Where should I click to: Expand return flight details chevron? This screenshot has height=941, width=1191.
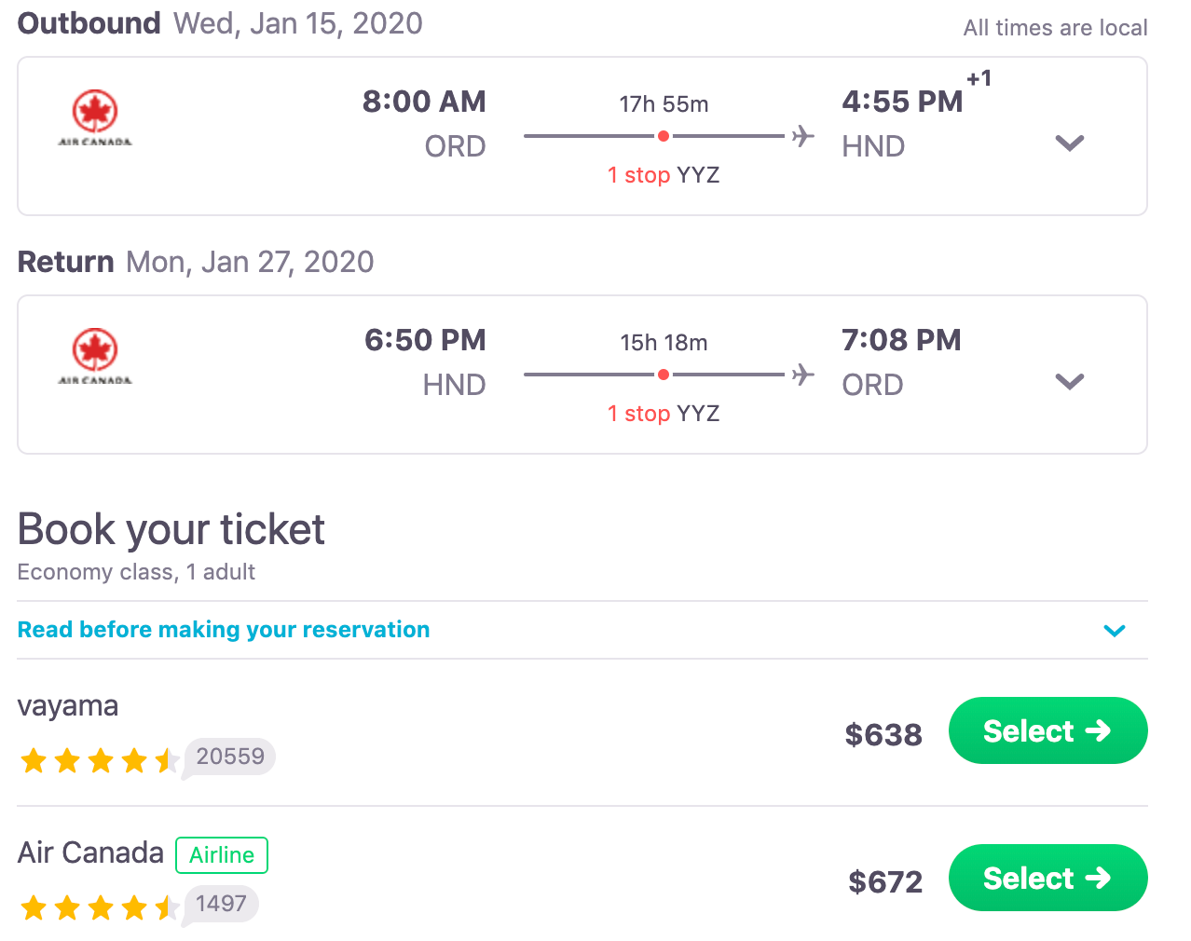1070,382
